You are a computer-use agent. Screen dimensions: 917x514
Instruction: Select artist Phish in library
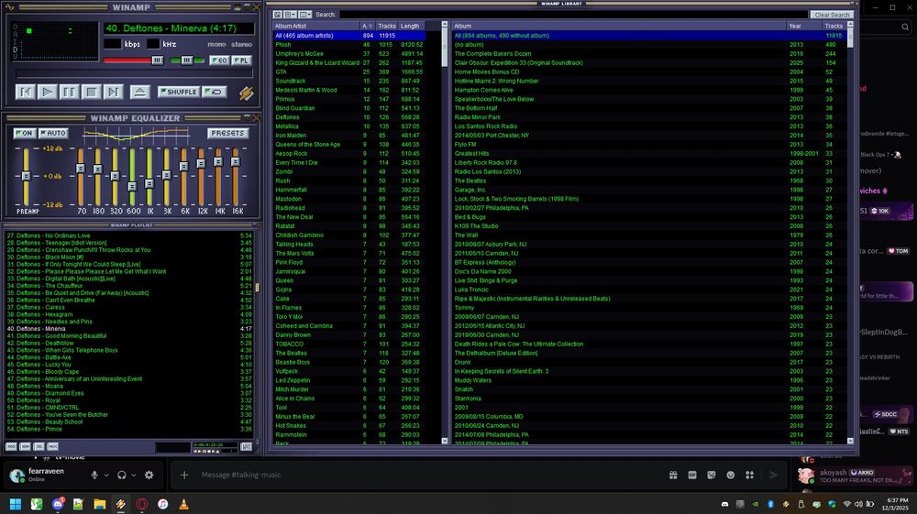(x=349, y=44)
